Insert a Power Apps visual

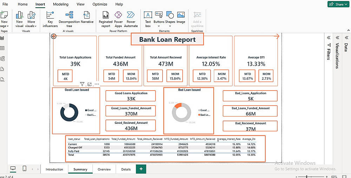118,19
